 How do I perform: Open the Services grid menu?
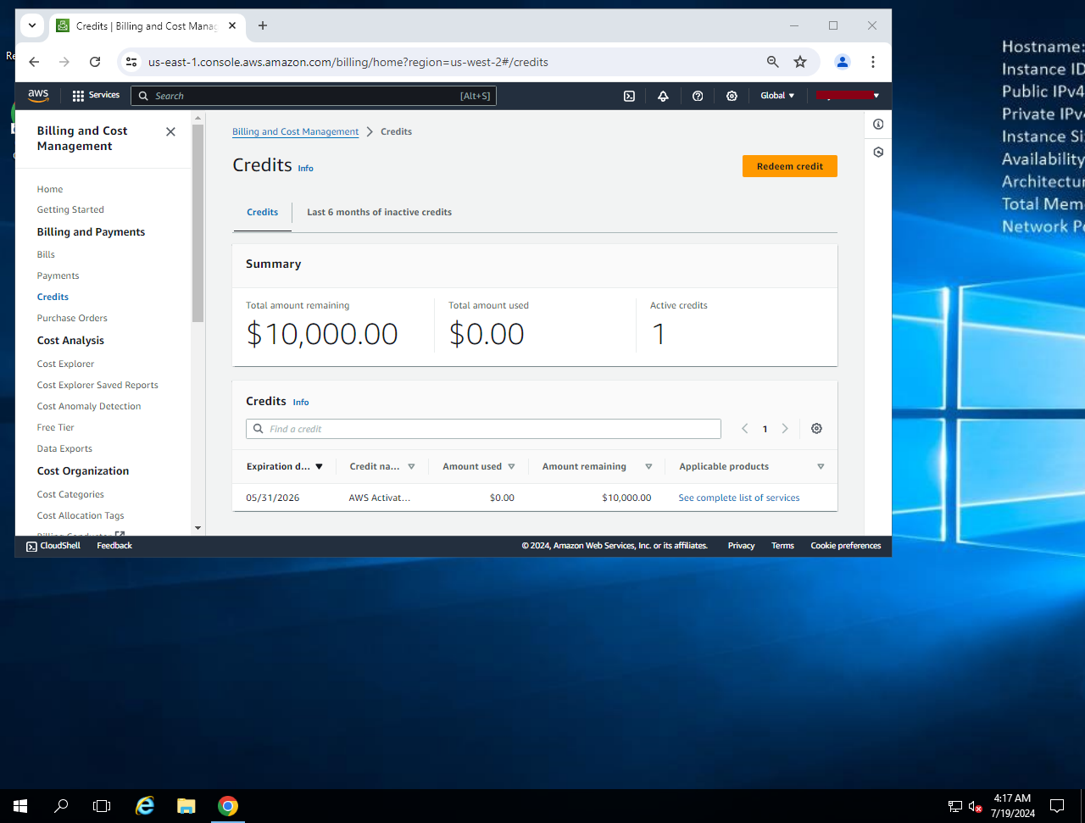[96, 96]
